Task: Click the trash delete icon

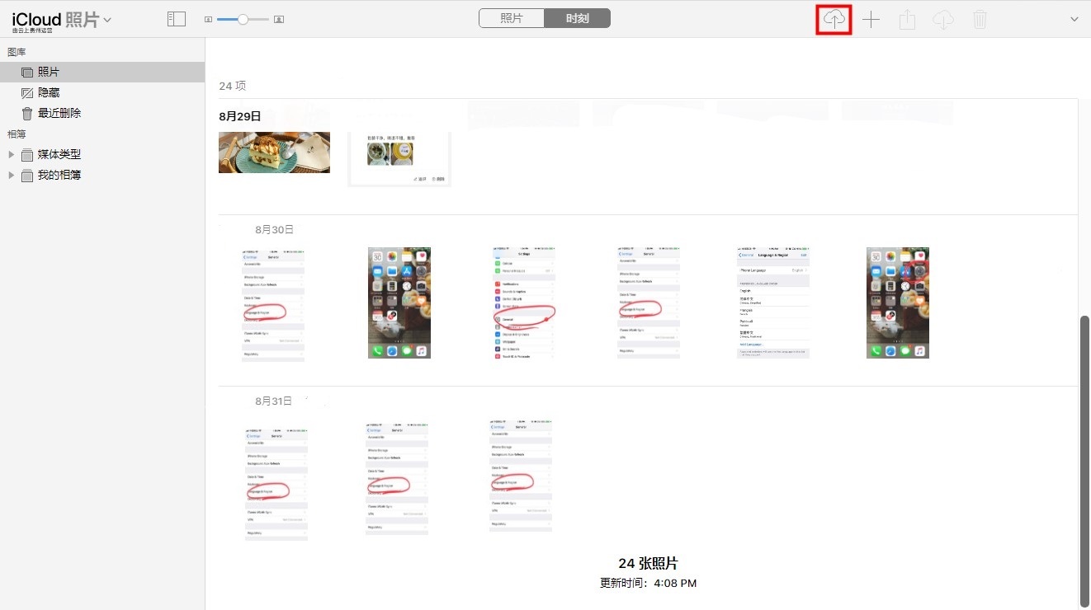Action: tap(980, 19)
